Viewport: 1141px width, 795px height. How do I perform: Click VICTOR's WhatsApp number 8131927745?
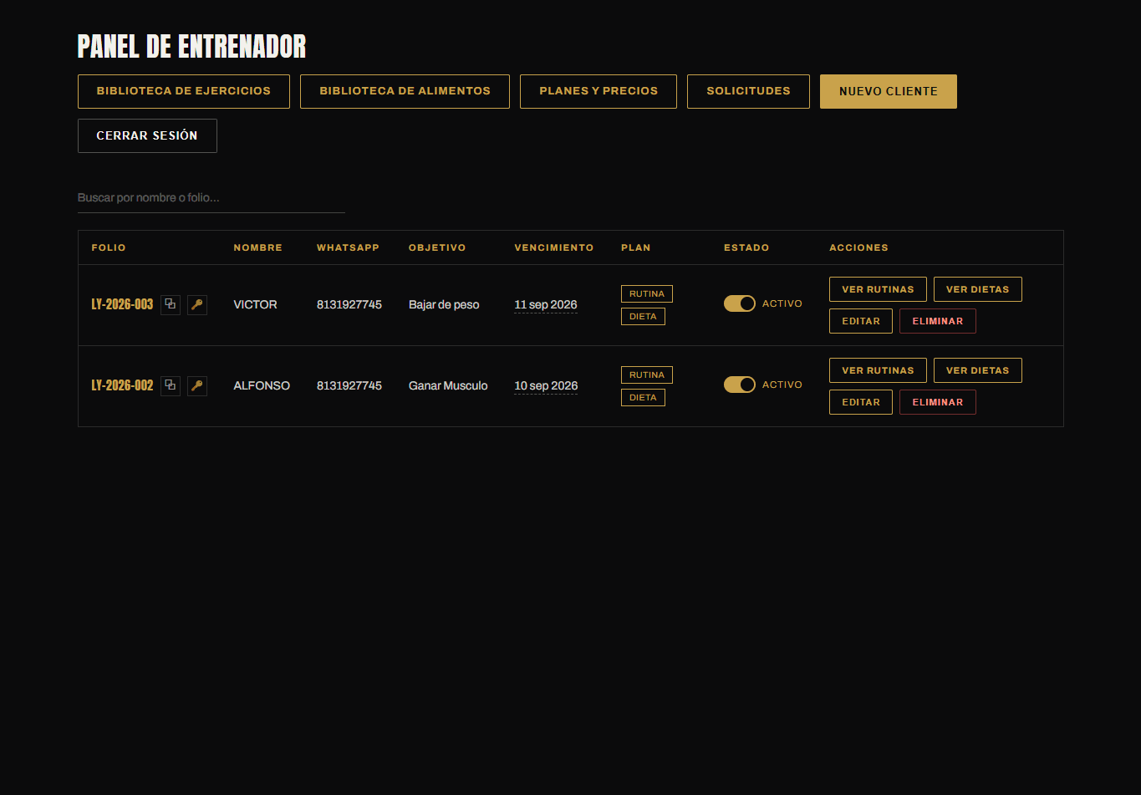pyautogui.click(x=349, y=304)
